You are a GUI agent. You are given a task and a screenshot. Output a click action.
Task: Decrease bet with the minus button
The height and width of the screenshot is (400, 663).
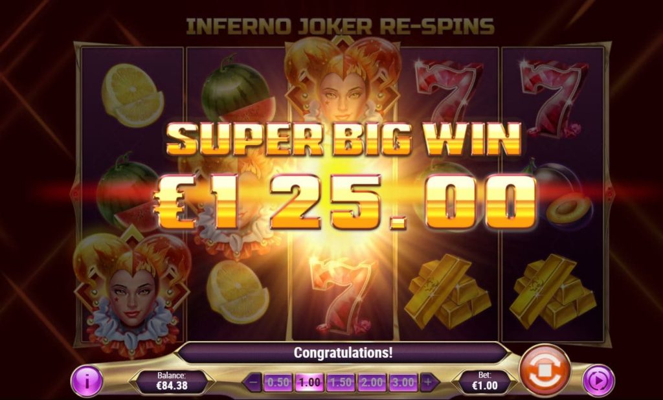(x=253, y=383)
